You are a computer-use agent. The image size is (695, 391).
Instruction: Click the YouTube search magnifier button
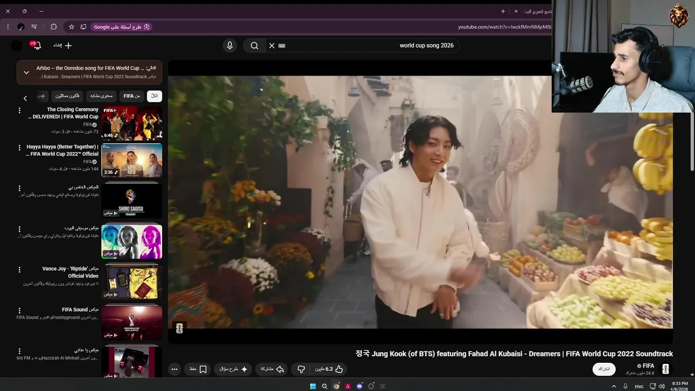(254, 46)
